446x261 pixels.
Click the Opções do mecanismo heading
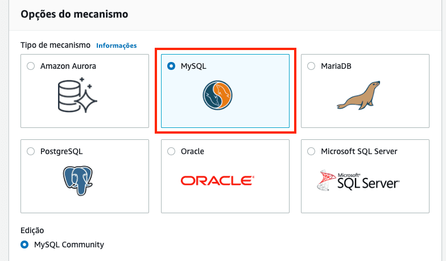[x=75, y=14]
